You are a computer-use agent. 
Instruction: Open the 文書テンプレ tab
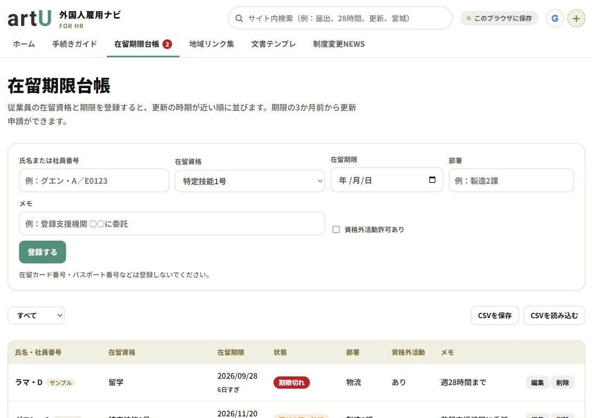273,44
